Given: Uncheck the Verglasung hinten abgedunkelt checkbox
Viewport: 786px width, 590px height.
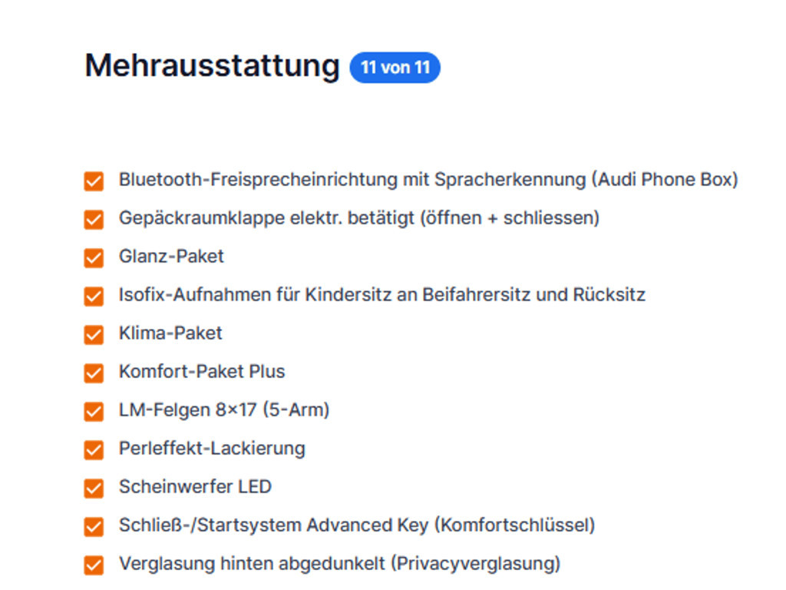Looking at the screenshot, I should (x=94, y=565).
